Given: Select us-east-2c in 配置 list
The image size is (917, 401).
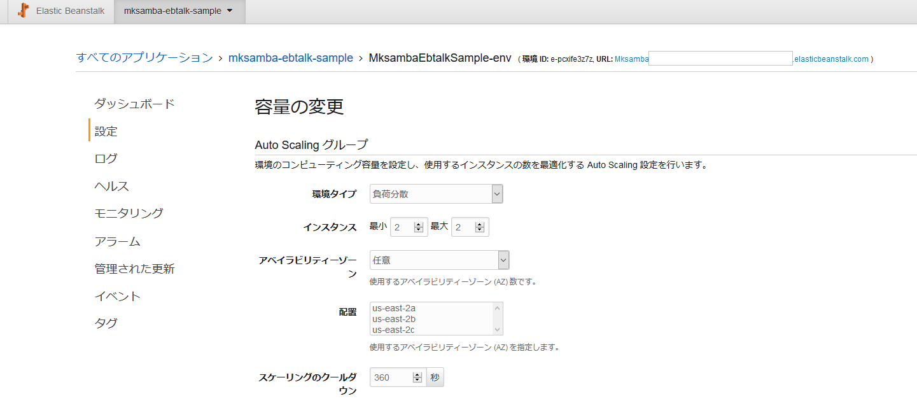Looking at the screenshot, I should pos(394,330).
